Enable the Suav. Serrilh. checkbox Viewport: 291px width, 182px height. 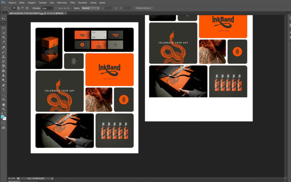pyautogui.click(x=56, y=8)
